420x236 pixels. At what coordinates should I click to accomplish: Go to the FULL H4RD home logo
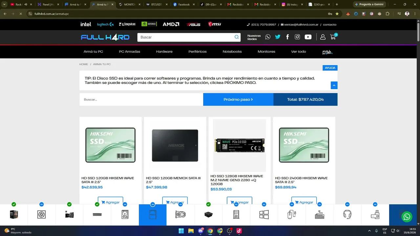tap(105, 37)
